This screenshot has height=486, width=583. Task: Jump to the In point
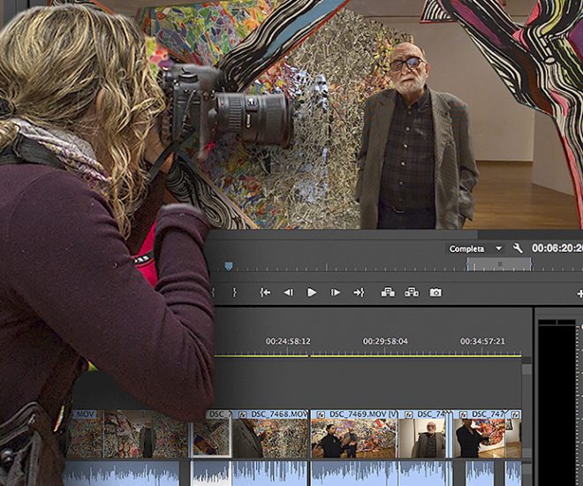265,292
